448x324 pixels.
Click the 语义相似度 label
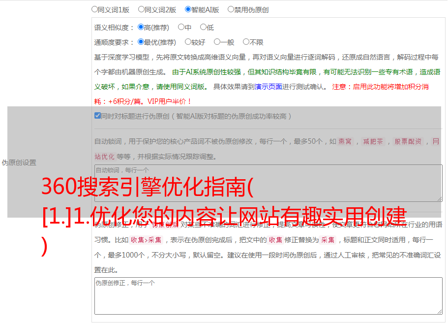[114, 28]
